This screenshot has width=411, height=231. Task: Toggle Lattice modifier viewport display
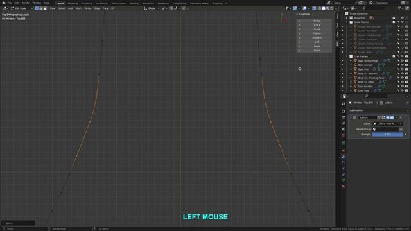(388, 117)
